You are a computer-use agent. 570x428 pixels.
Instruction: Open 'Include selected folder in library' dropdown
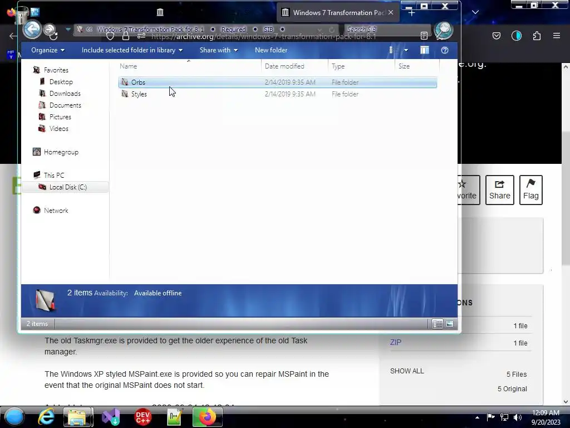click(x=132, y=50)
